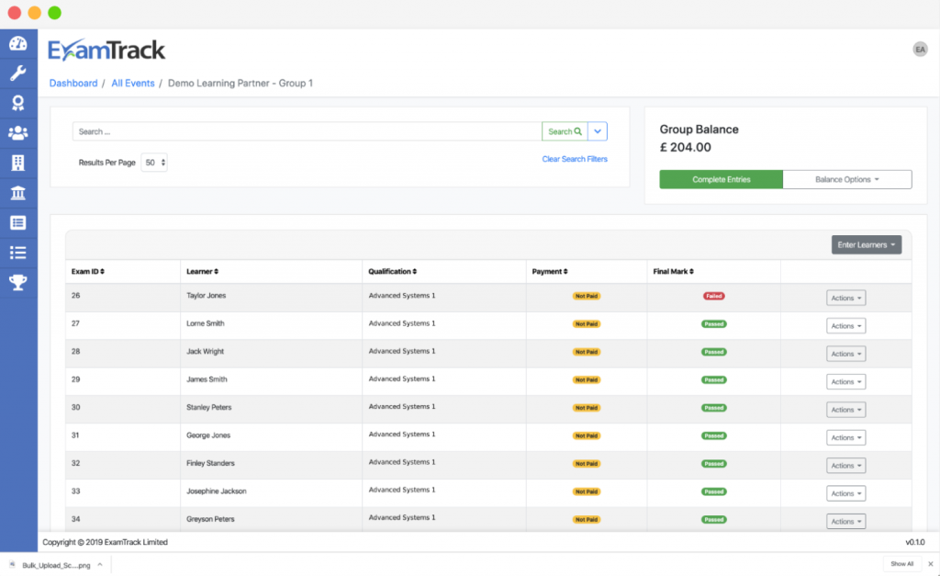Viewport: 940px width, 576px height.
Task: Close the downloads bar with X
Action: point(931,564)
